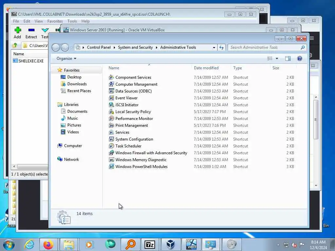
Task: Select Computer in navigation pane
Action: (73, 145)
